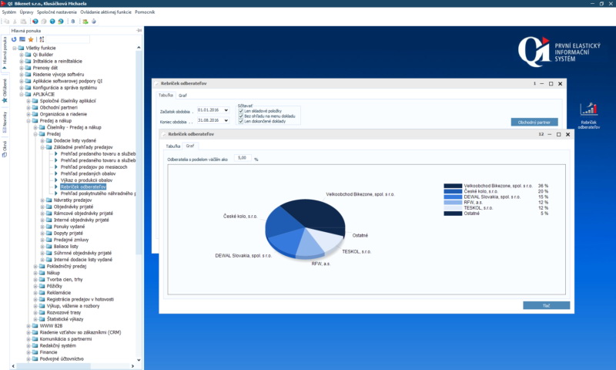
Task: Open the Systém menu
Action: [x=9, y=12]
